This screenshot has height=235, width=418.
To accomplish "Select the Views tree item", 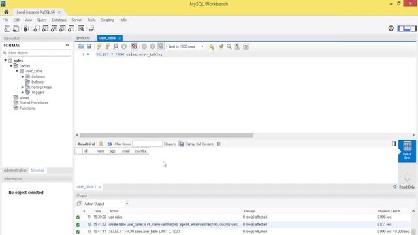I will [24, 98].
